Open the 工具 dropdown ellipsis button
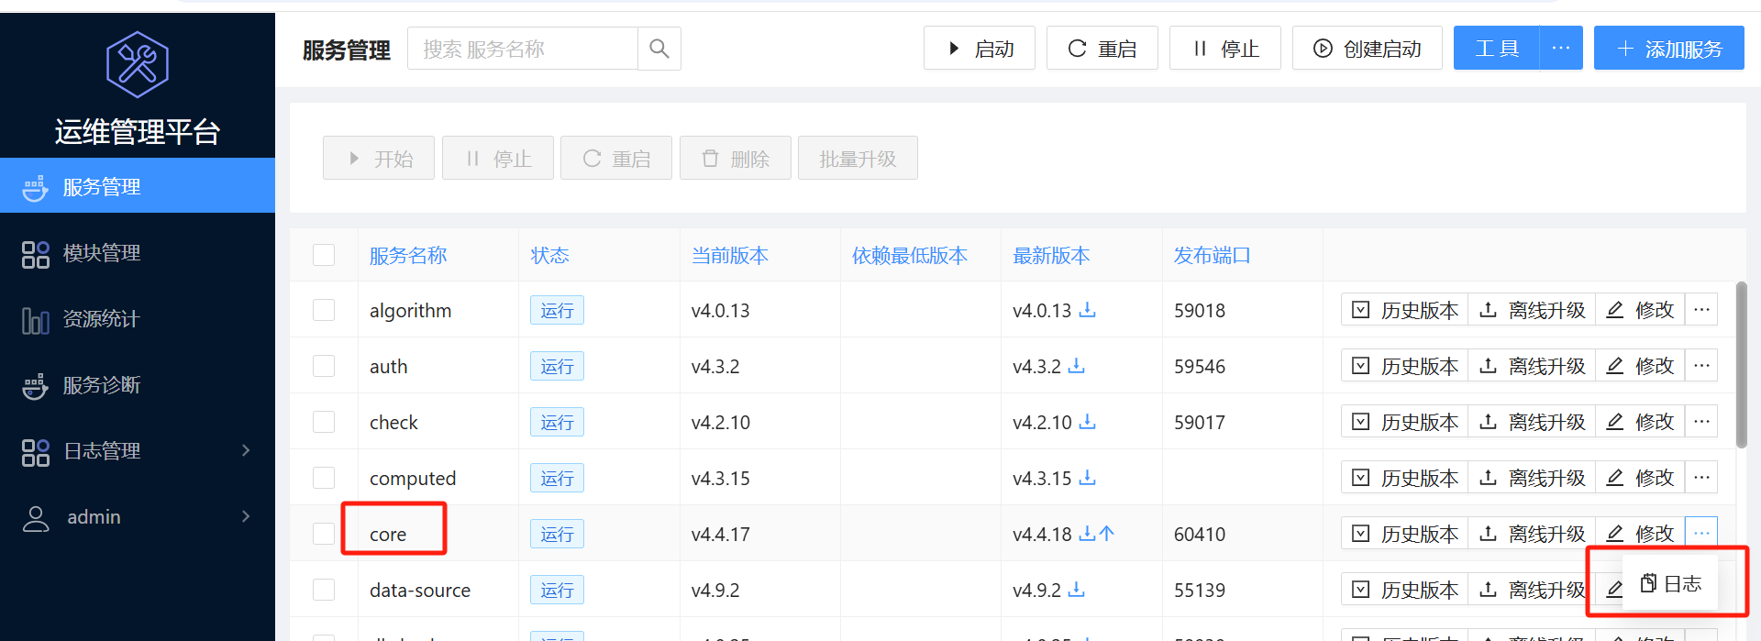The width and height of the screenshot is (1761, 641). click(1560, 49)
